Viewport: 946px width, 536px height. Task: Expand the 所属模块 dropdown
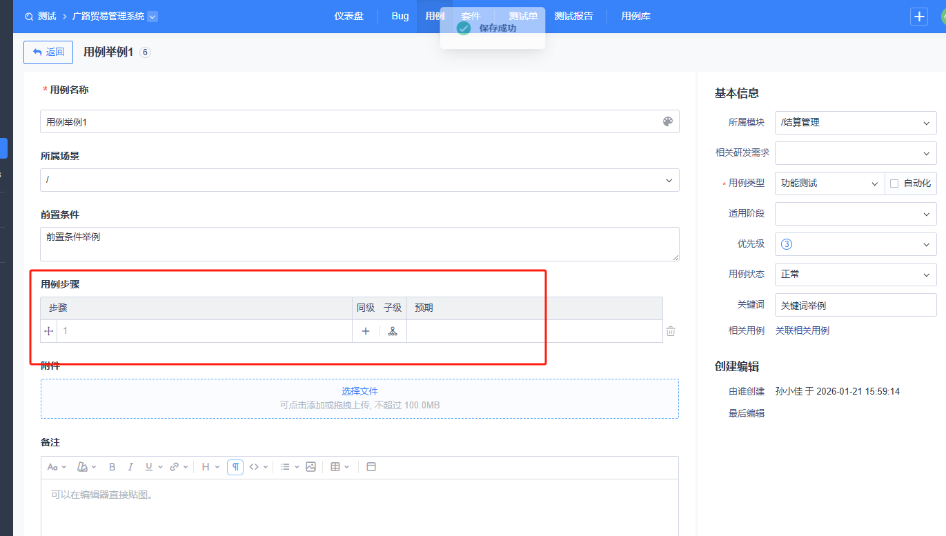[856, 123]
